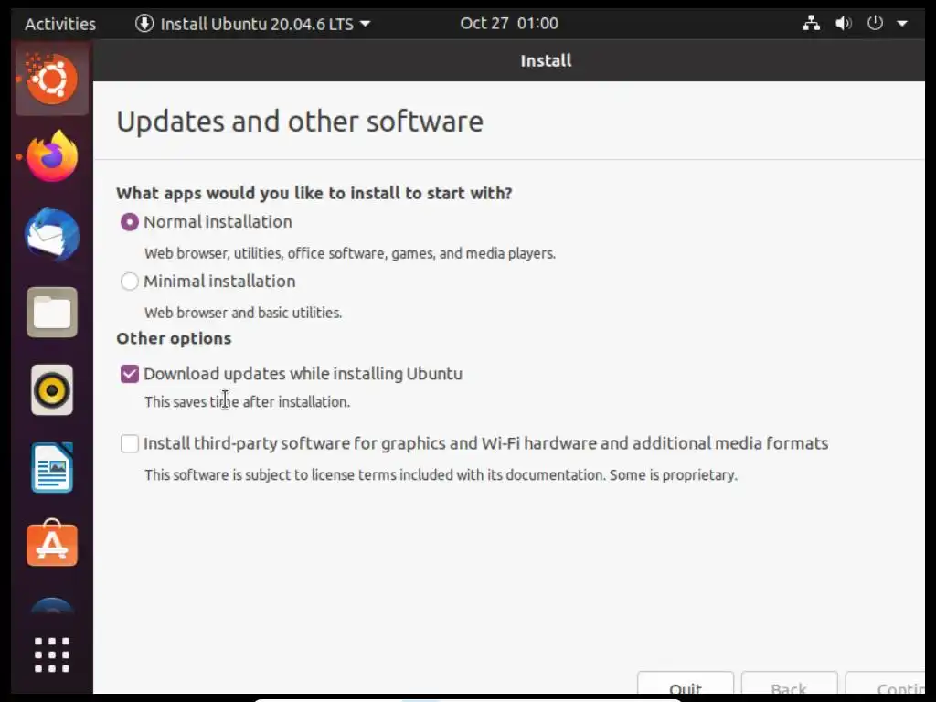936x702 pixels.
Task: Click the 'Web browser and basic utilities.' description
Action: point(243,313)
